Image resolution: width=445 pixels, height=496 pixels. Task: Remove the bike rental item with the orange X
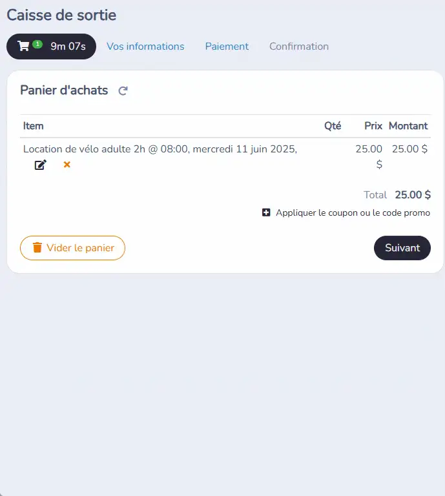(67, 165)
